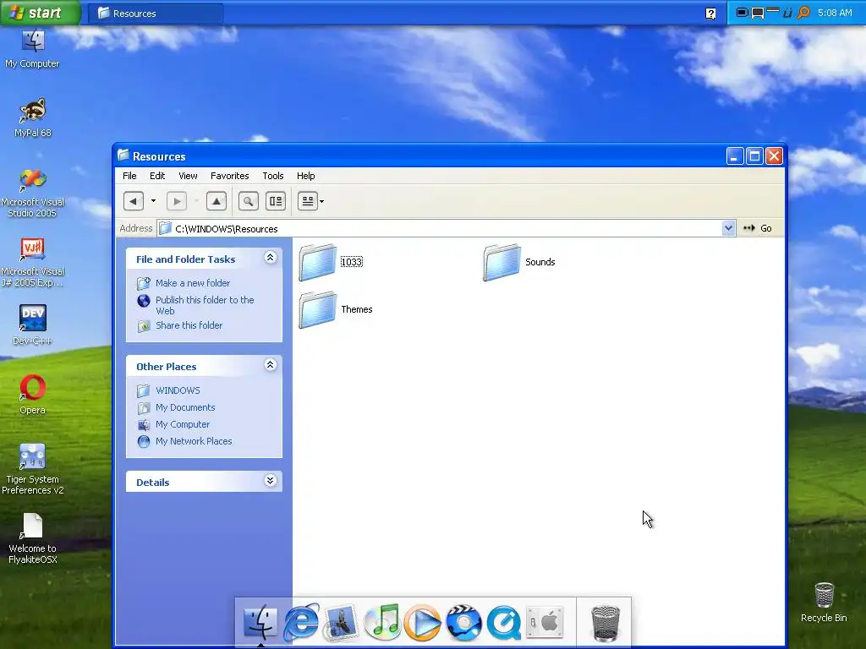
Task: Click the clock showing 5:08 AM
Action: [835, 13]
